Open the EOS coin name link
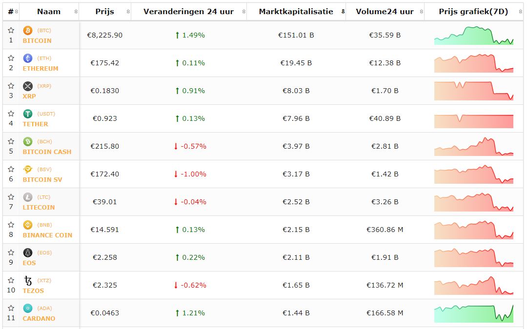This screenshot has width=527, height=329. (29, 263)
